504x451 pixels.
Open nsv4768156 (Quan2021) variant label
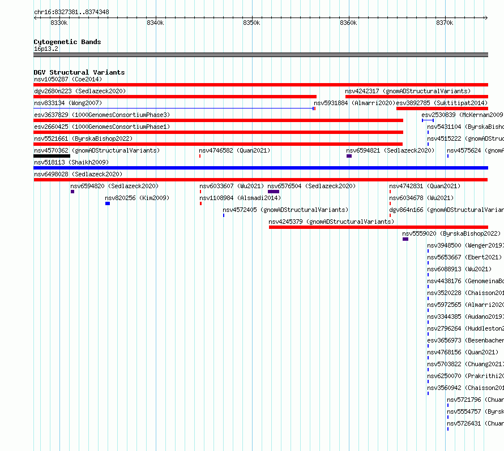click(463, 352)
